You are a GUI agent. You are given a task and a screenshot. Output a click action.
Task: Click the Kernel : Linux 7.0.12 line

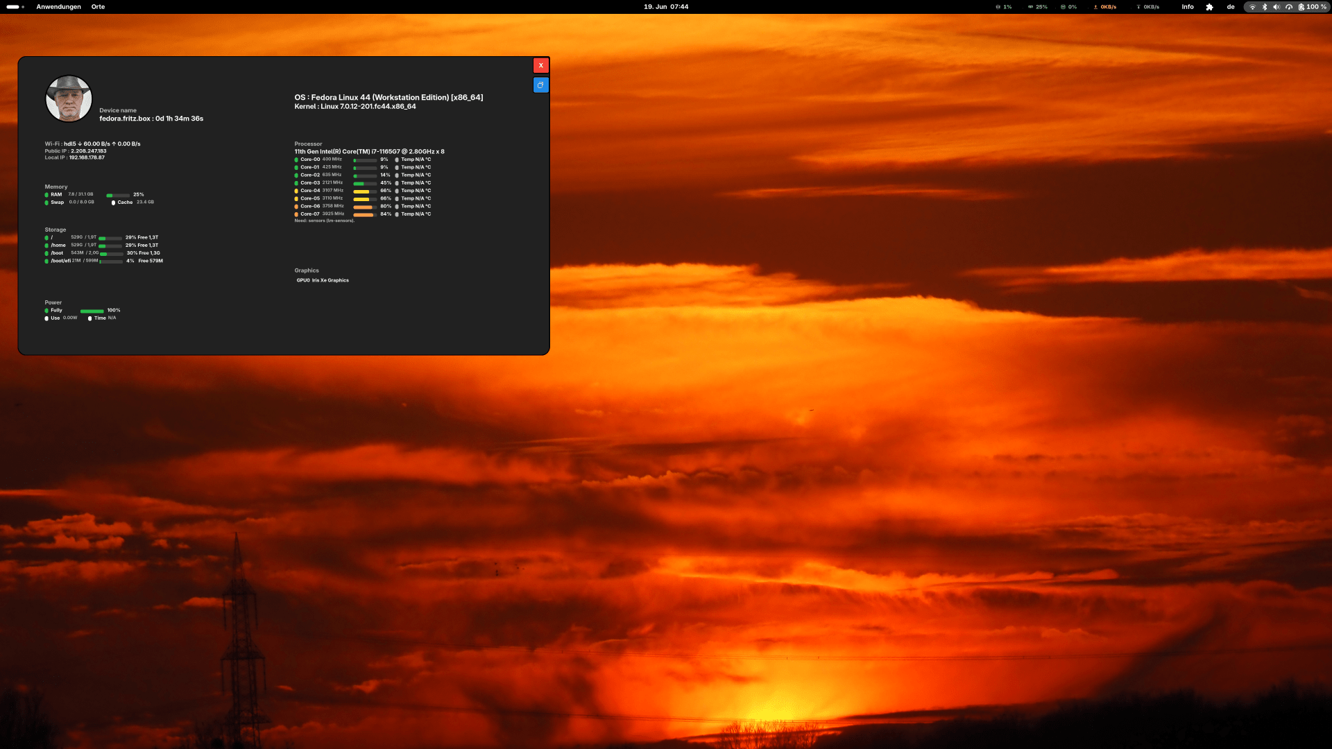[x=355, y=107]
